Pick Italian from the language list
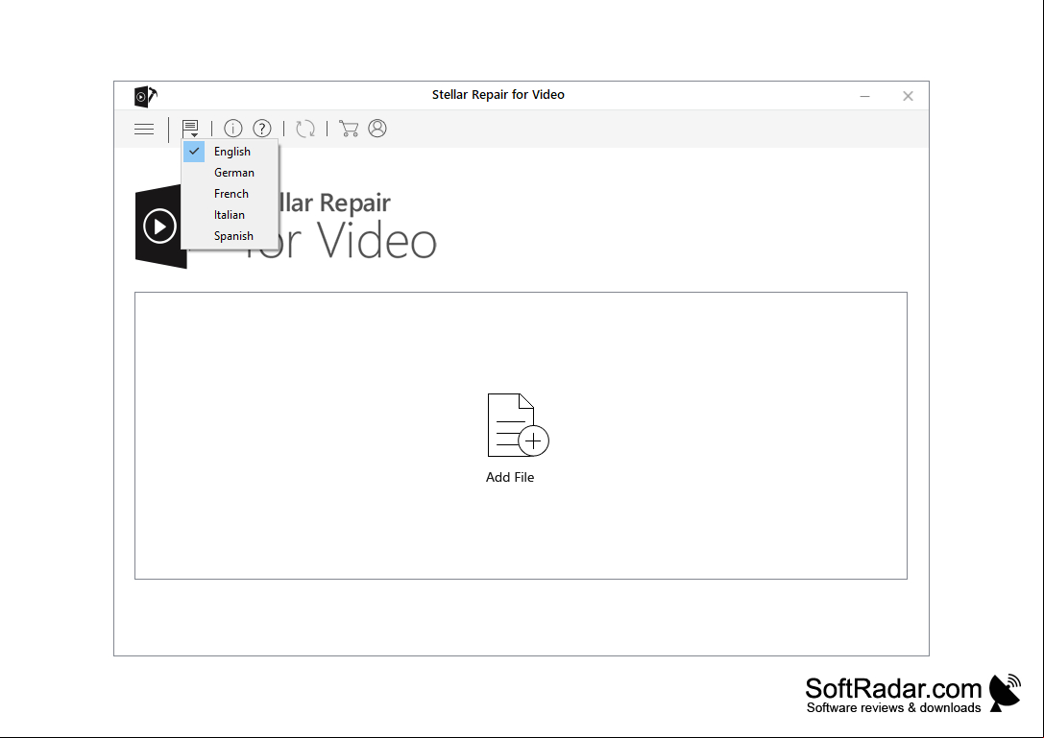Screen dimensions: 1044x738 tap(230, 215)
